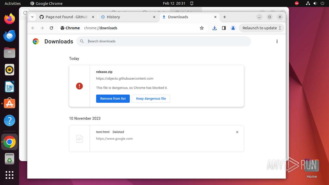Close the History tab
Image resolution: width=329 pixels, height=185 pixels.
coord(154,17)
